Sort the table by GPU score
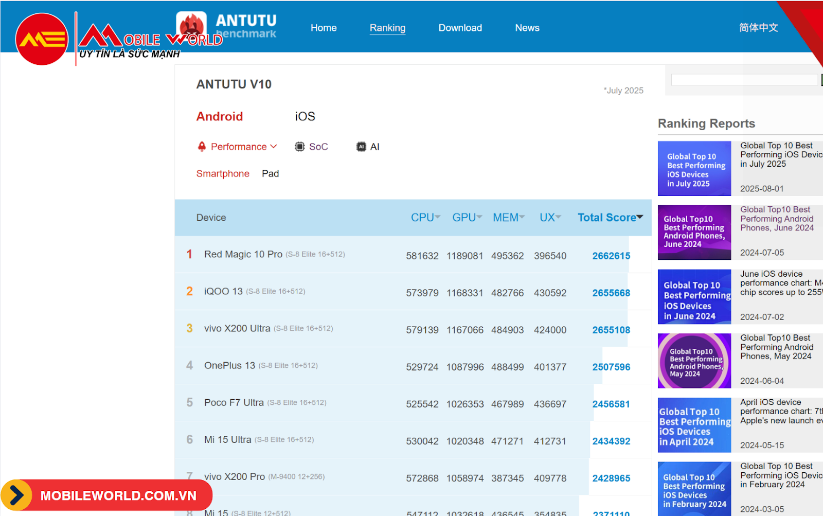 pos(467,218)
